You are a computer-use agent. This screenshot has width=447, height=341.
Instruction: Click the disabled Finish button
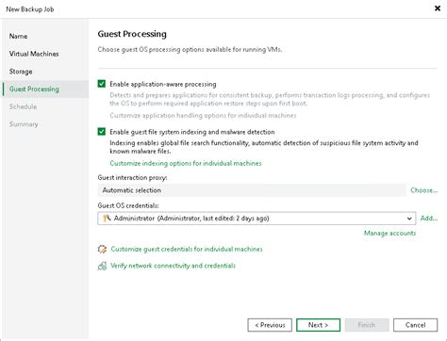pos(367,325)
